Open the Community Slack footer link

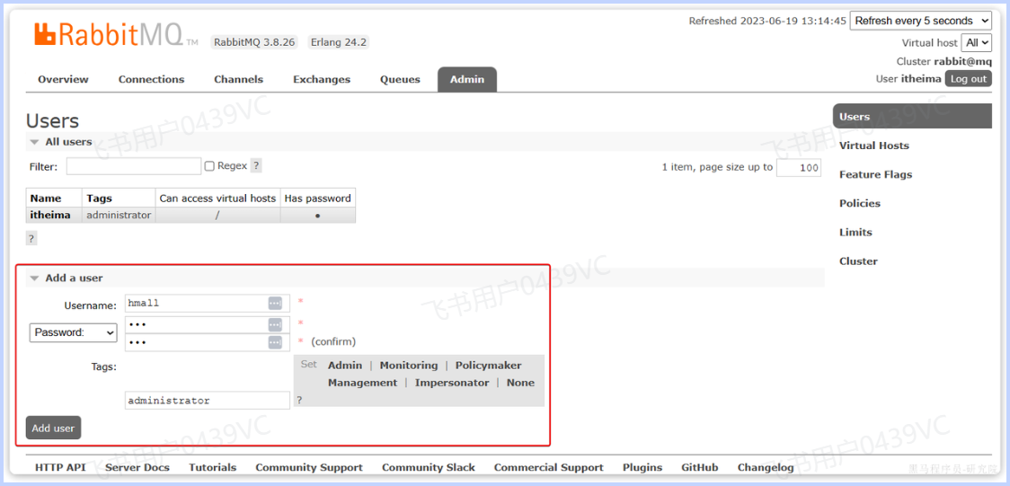429,467
